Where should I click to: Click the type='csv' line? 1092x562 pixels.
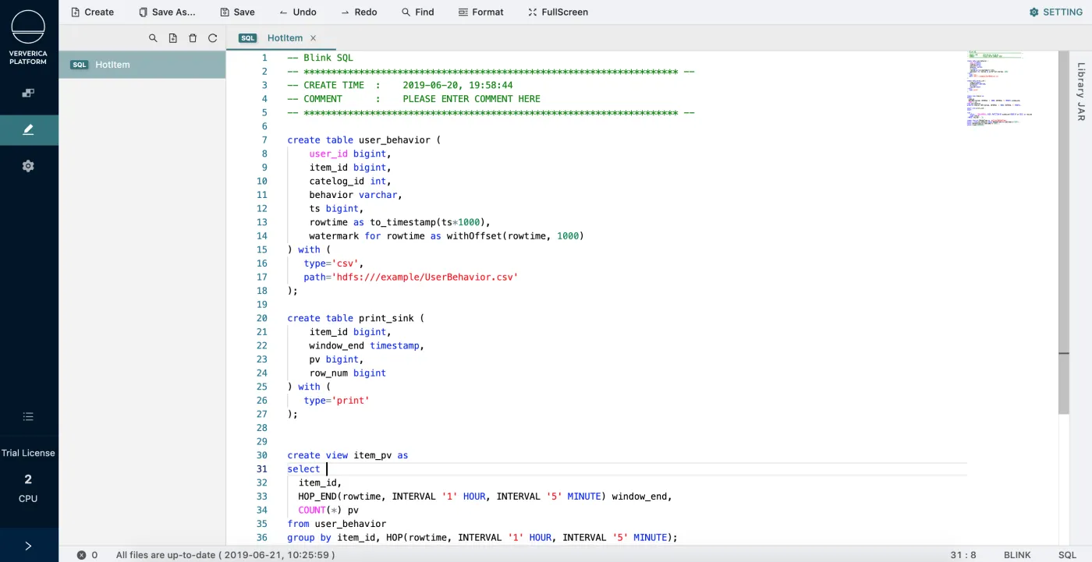[334, 263]
